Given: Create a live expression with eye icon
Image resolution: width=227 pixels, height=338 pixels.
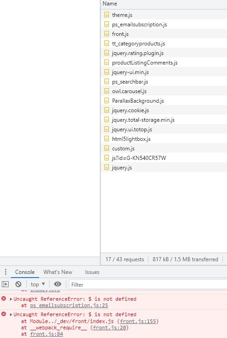Looking at the screenshot, I should pyautogui.click(x=58, y=284).
